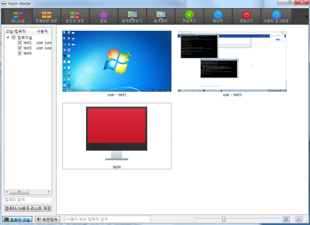The image size is (310, 225).
Task: Collapse the 컴퓨터실 tree node
Action: pos(8,37)
